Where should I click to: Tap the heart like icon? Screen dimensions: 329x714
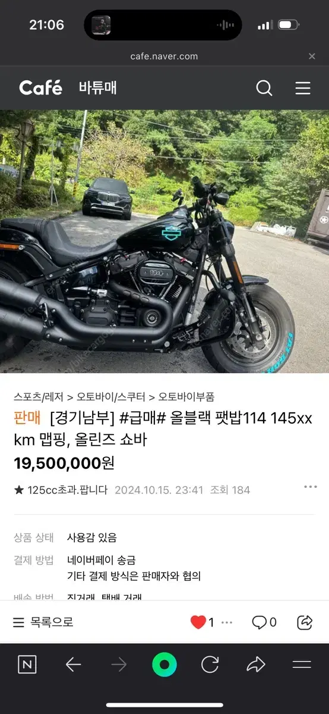click(x=198, y=622)
